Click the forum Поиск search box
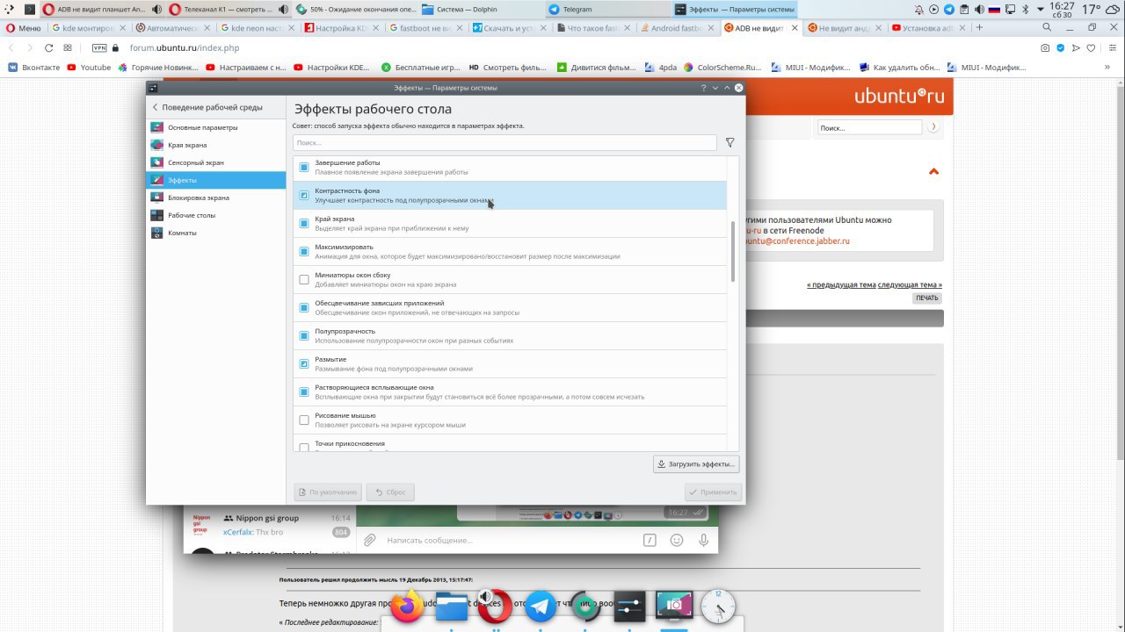Screen dimensions: 1125x632 pyautogui.click(x=869, y=127)
